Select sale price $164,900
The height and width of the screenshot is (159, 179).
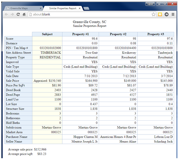[91, 81]
